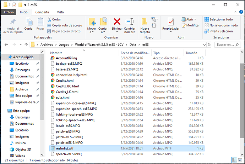
Task: Click Pegar acceso directo
Action: [x=64, y=31]
